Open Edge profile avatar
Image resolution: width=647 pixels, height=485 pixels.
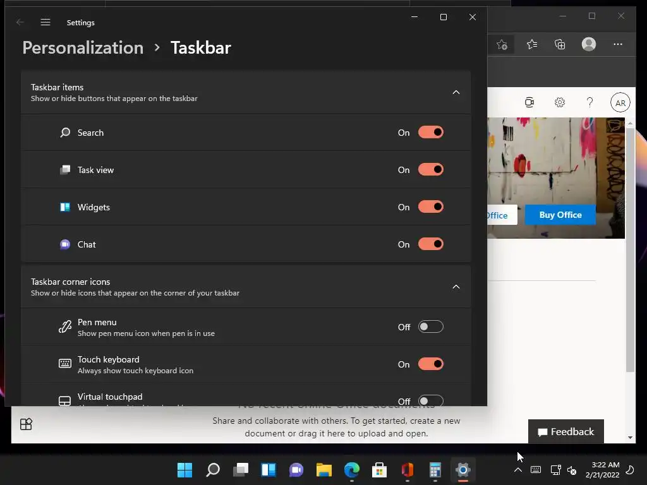(589, 44)
